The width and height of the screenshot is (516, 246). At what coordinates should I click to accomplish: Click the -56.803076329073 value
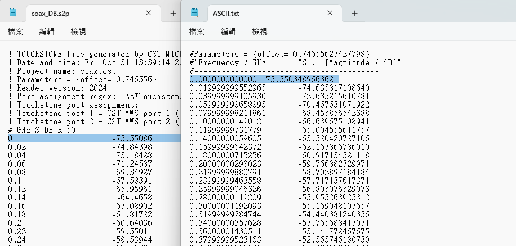334,189
